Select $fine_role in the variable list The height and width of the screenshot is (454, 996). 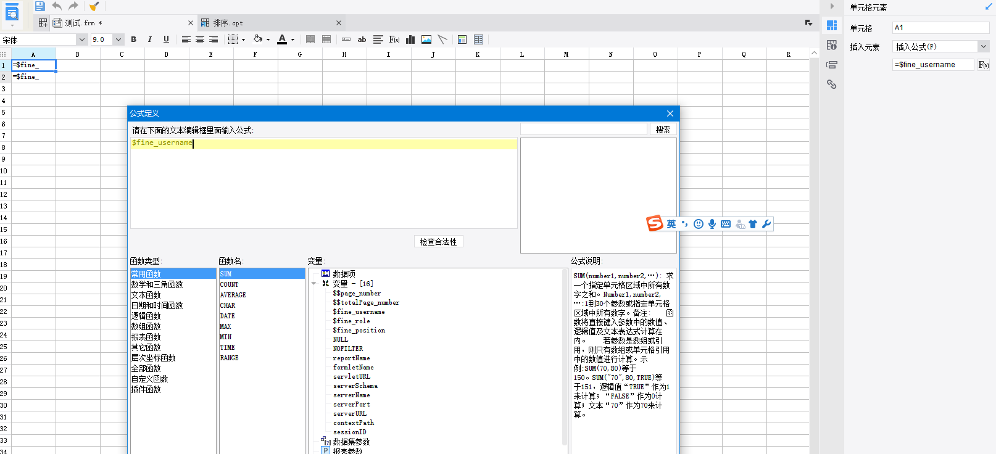pyautogui.click(x=352, y=321)
